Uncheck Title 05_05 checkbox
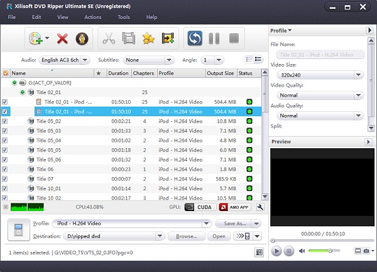377x272 pixels. pos(4,150)
